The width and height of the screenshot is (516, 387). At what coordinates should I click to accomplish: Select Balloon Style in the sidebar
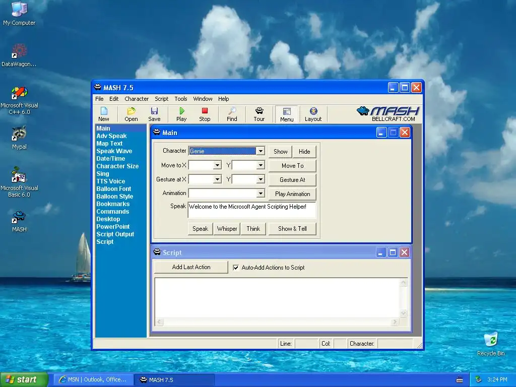pyautogui.click(x=114, y=197)
